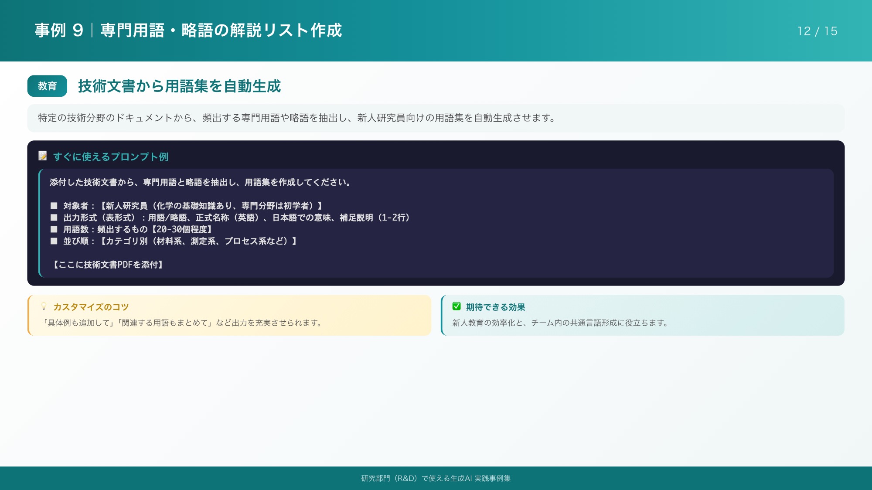Viewport: 872px width, 490px height.
Task: Click the 期待できる効果 heading
Action: (x=495, y=307)
